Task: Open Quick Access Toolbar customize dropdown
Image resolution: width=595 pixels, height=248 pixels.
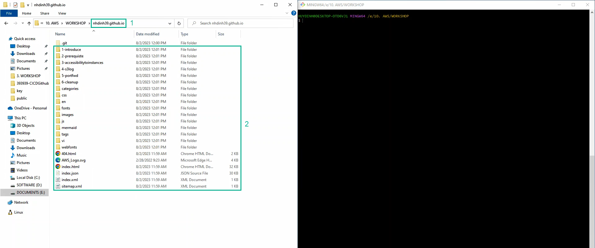Action: [x=28, y=5]
